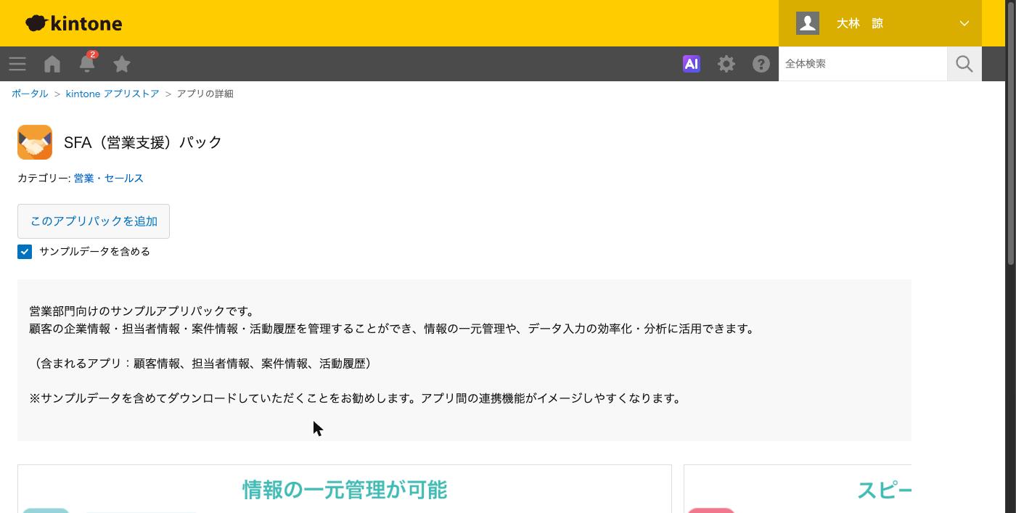Open notifications bell with badge

click(x=87, y=62)
